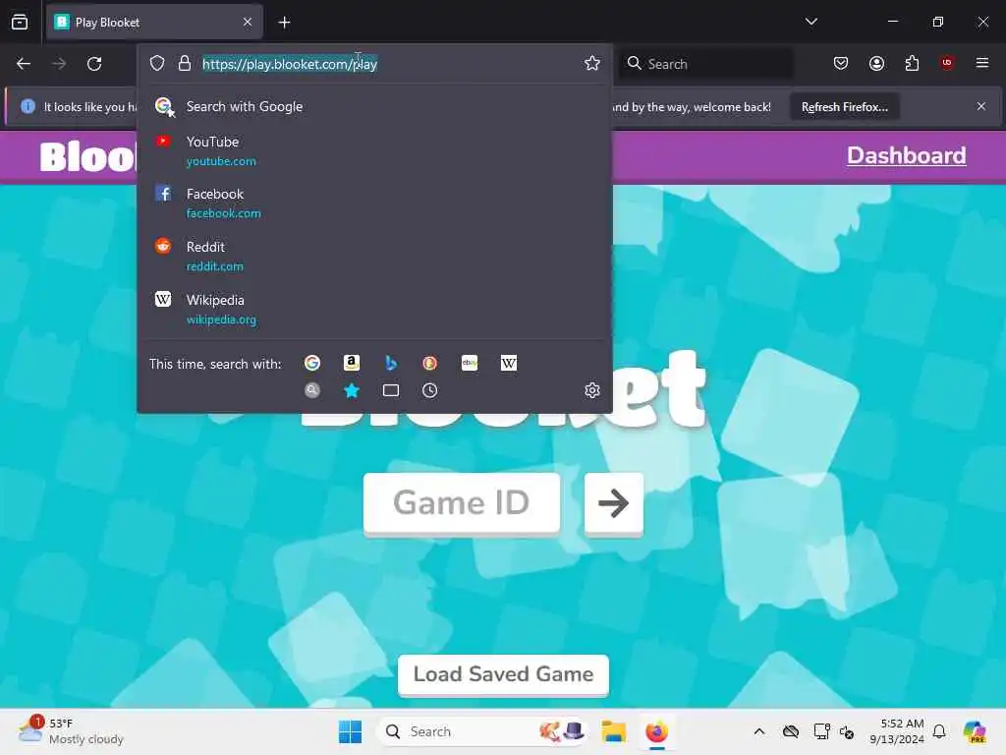Open the Extensions puzzle icon
This screenshot has width=1006, height=755.
(x=912, y=63)
